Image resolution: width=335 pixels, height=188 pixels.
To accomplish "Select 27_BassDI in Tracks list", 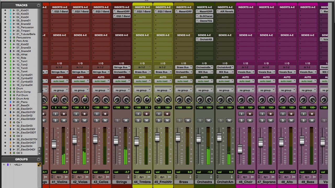I will (23, 105).
